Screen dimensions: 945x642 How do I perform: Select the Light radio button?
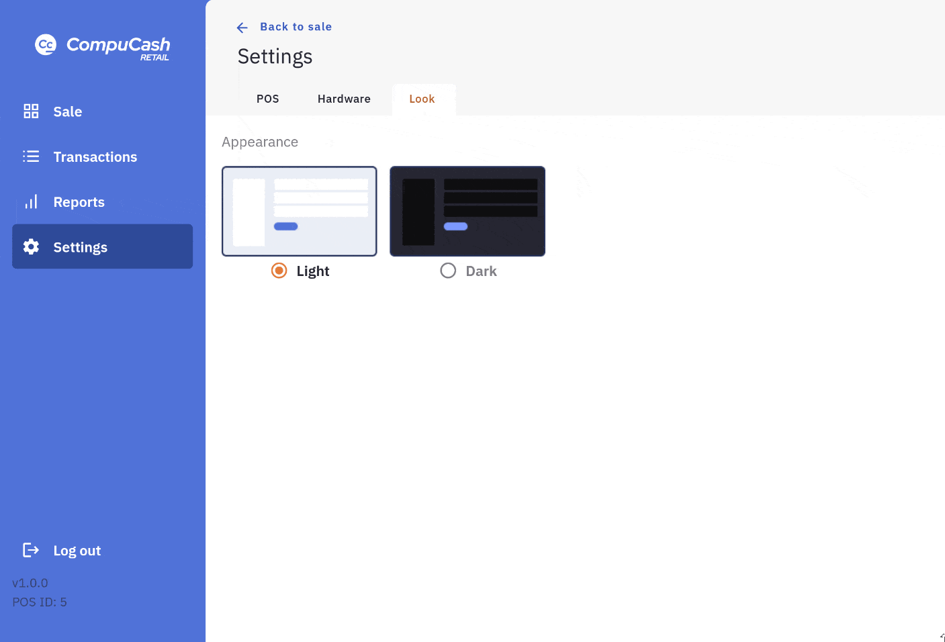tap(279, 271)
